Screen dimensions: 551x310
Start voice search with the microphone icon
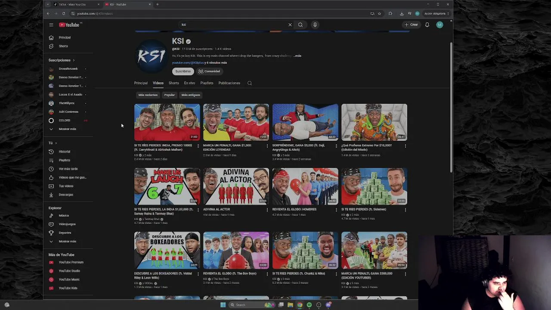pos(315,25)
